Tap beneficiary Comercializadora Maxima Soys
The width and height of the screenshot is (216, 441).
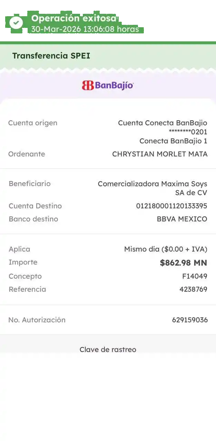[152, 184]
